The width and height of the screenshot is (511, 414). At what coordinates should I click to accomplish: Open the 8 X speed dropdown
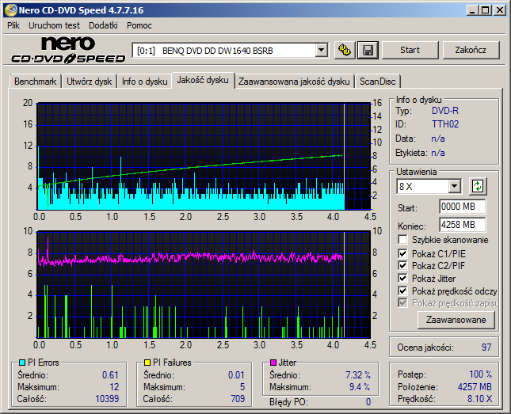pyautogui.click(x=454, y=186)
